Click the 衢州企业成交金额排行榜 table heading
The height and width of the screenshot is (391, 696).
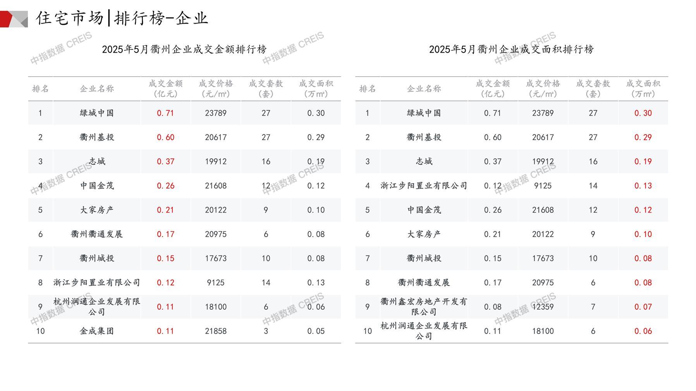(184, 50)
